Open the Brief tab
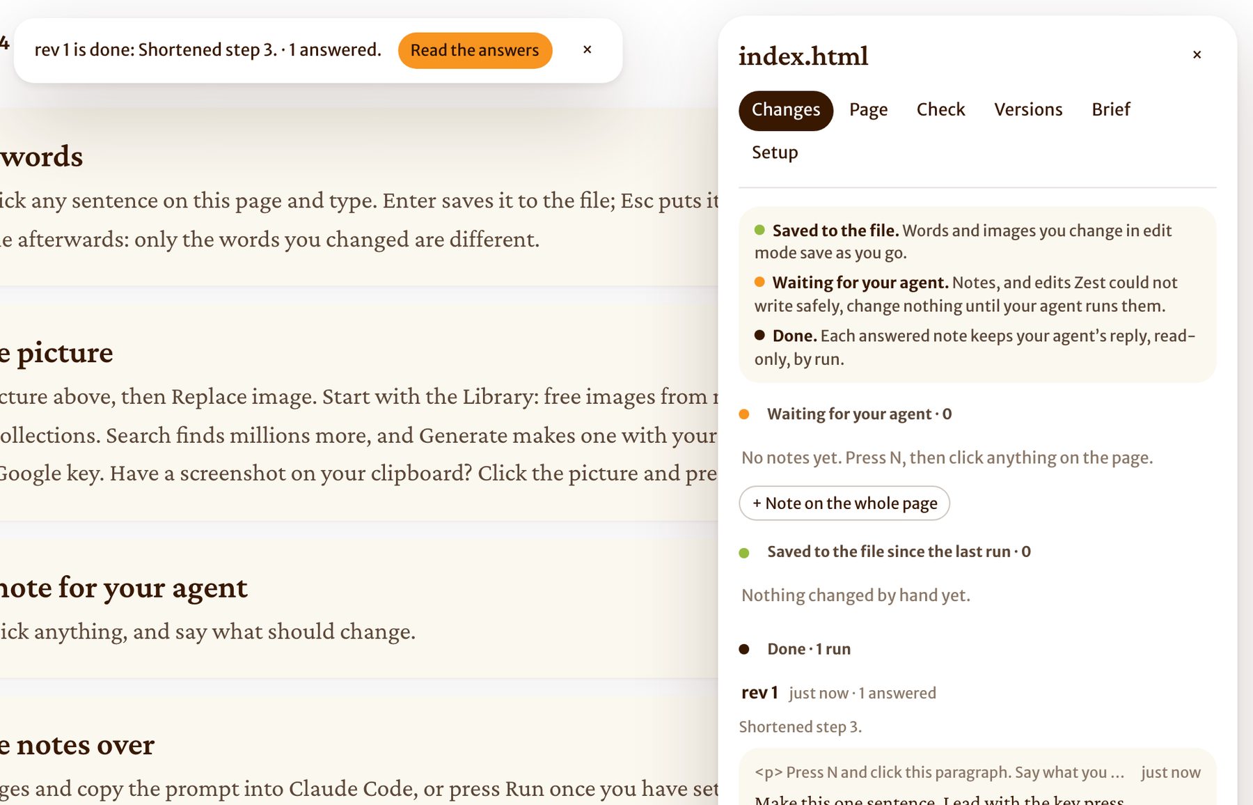Screen dimensions: 1253x805 (x=1111, y=110)
